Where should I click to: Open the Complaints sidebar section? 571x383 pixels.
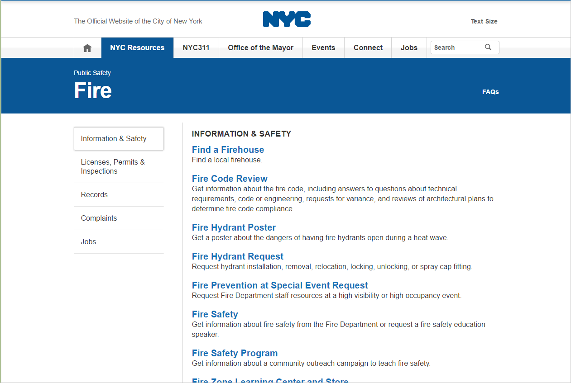coord(99,218)
